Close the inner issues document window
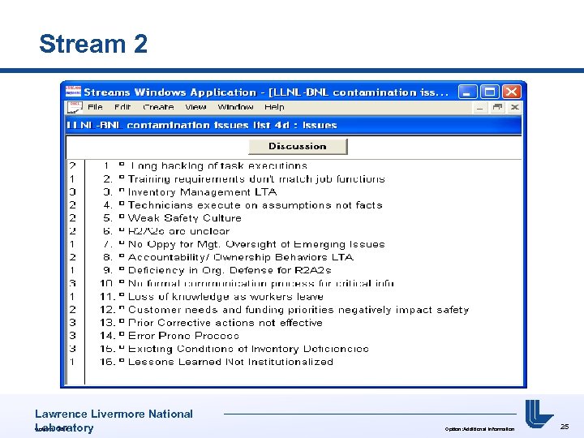Image resolution: width=584 pixels, height=438 pixels. click(x=515, y=108)
